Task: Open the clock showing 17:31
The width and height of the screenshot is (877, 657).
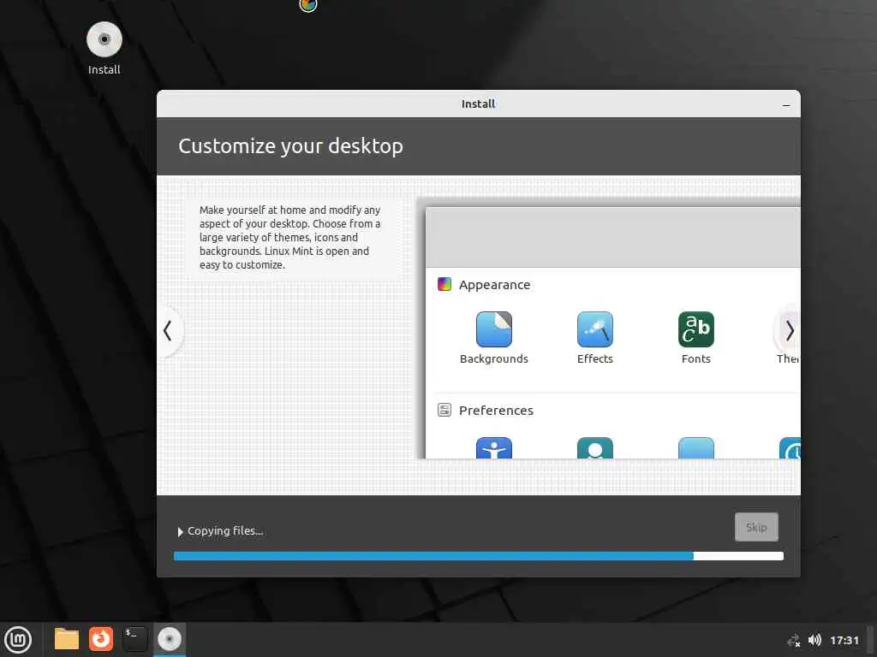Action: pos(844,640)
